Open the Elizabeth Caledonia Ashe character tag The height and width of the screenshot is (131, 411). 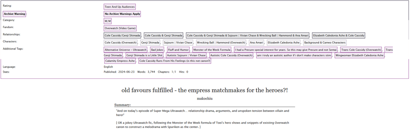click(284, 43)
